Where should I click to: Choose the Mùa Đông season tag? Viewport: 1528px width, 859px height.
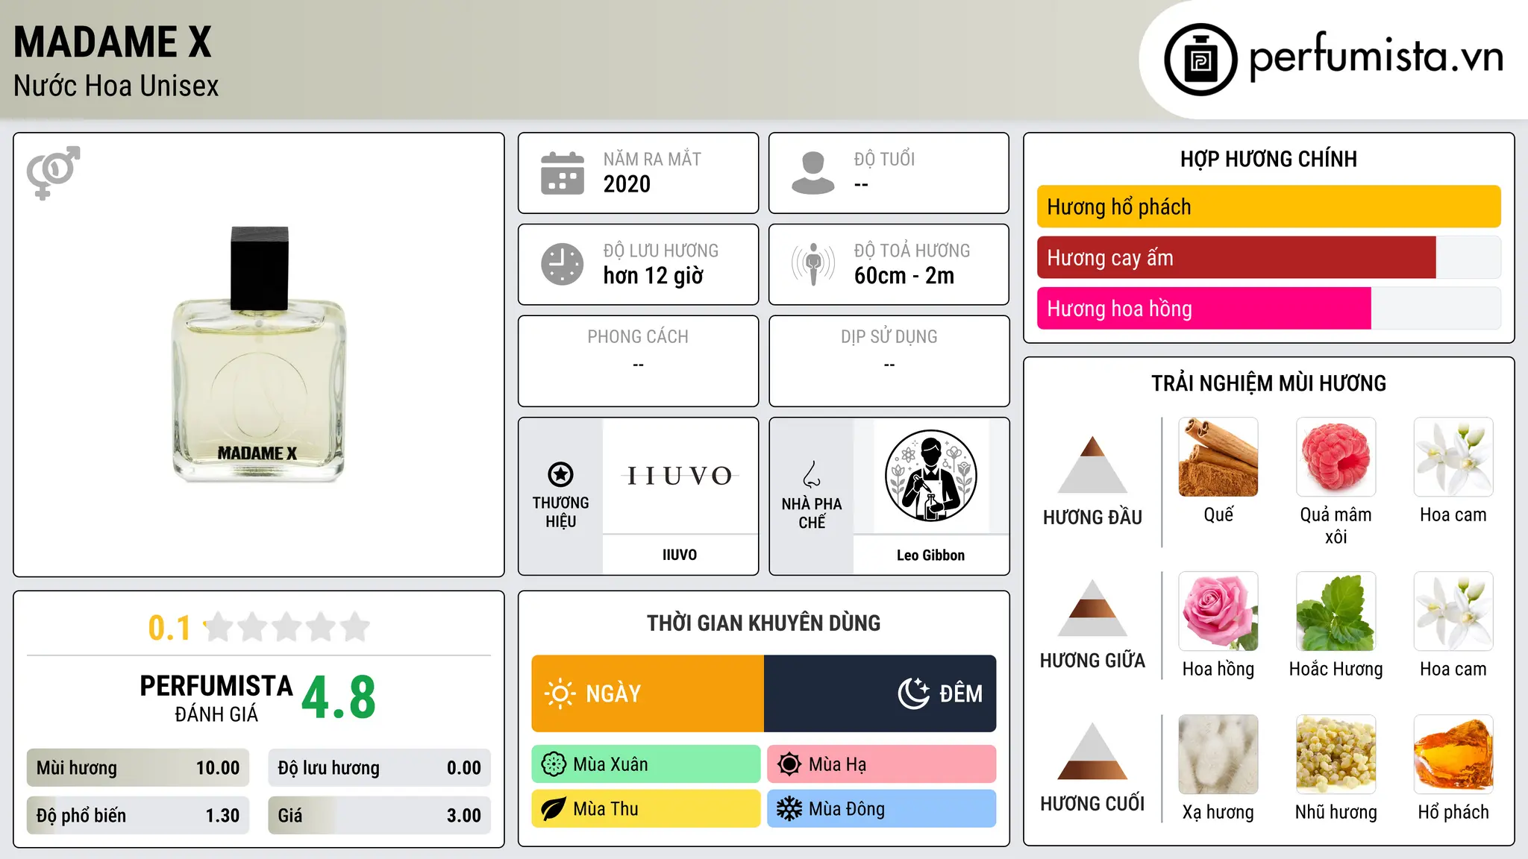[x=882, y=809]
